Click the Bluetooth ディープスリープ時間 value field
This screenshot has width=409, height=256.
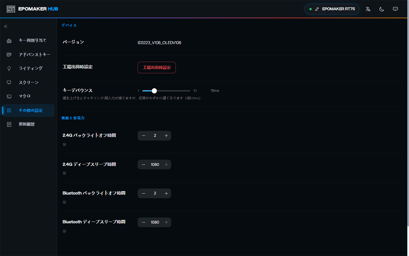(x=155, y=222)
